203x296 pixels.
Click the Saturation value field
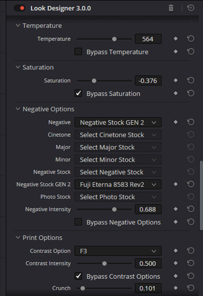(x=148, y=81)
